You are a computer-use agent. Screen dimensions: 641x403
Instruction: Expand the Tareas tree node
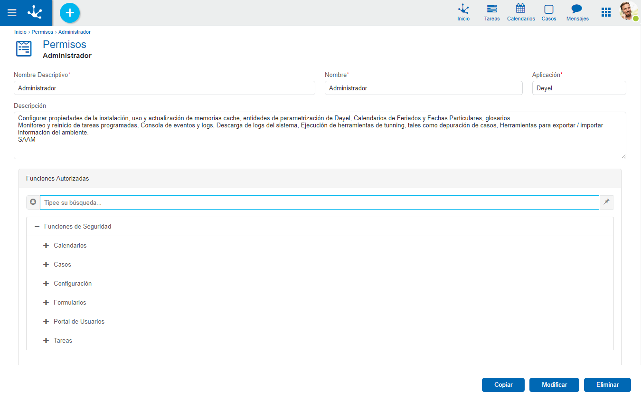pyautogui.click(x=46, y=341)
